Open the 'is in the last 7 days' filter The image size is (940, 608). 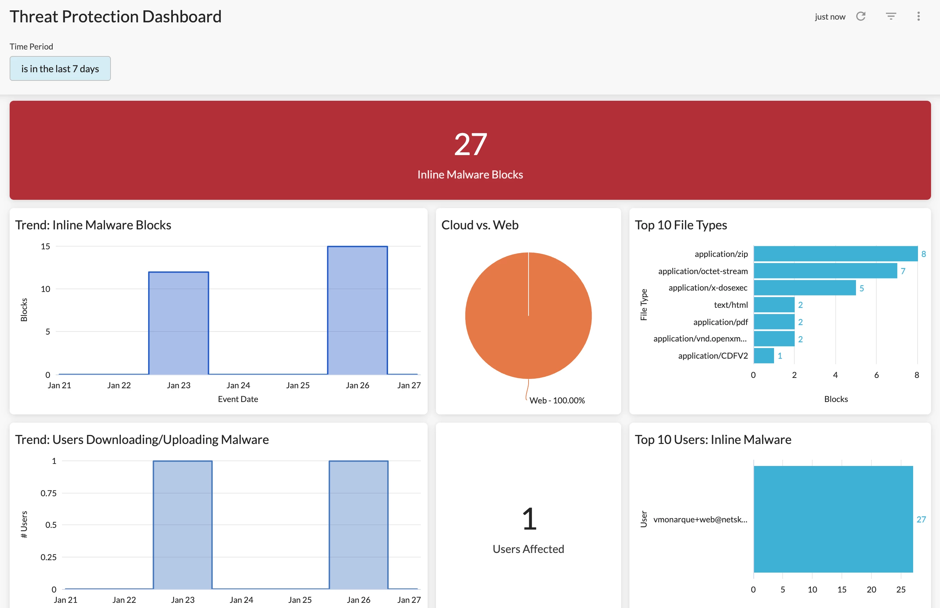pos(60,69)
